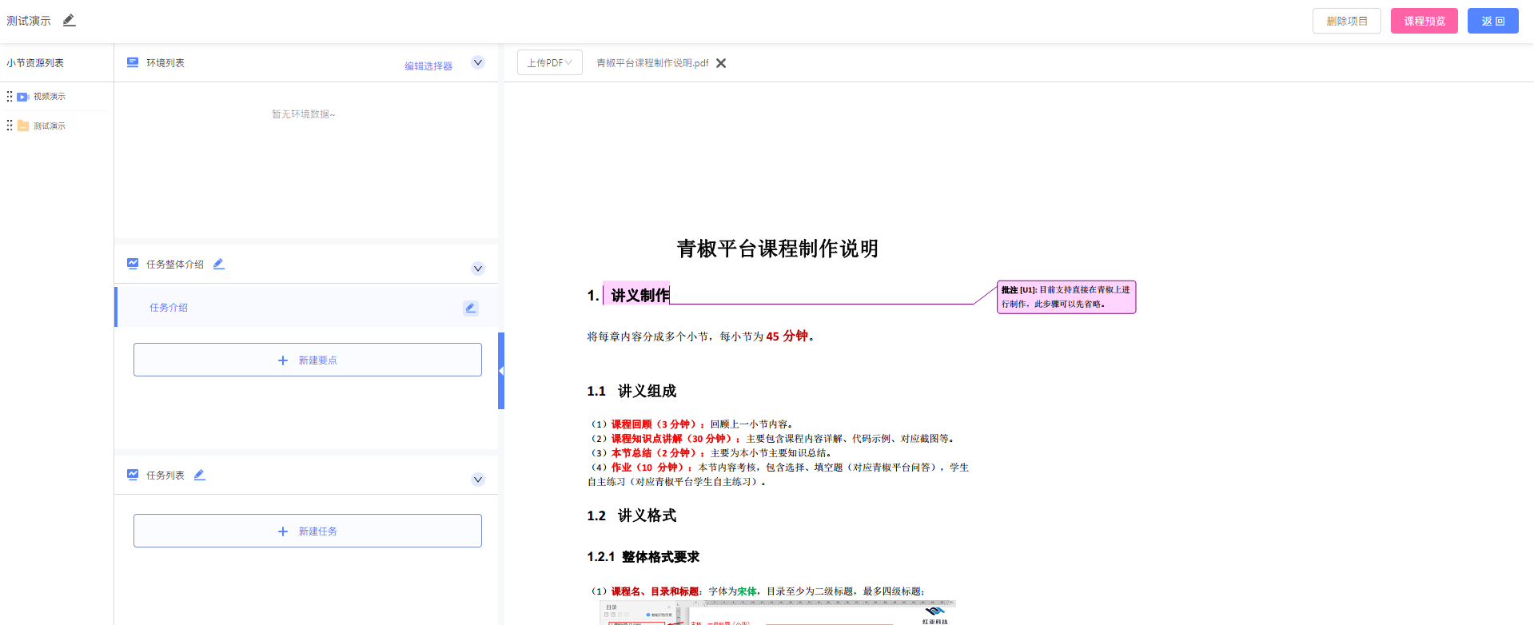Collapse the 环境列表 section chevron
Viewport: 1534px width, 625px height.
(478, 62)
